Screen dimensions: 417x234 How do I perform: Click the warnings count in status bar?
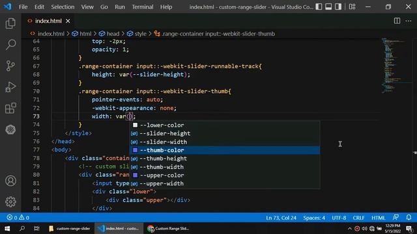(24, 218)
